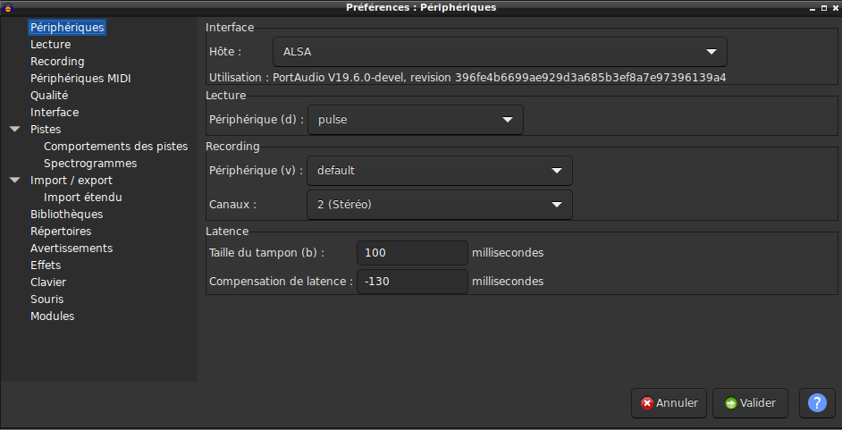842x430 pixels.
Task: Open the Hôte ALSA dropdown
Action: 500,52
